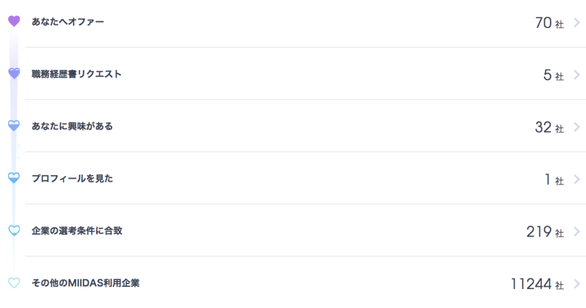Click the outlined heart beside 企業の選考条件に合致
Screen dimensions: 586x308
(14, 230)
